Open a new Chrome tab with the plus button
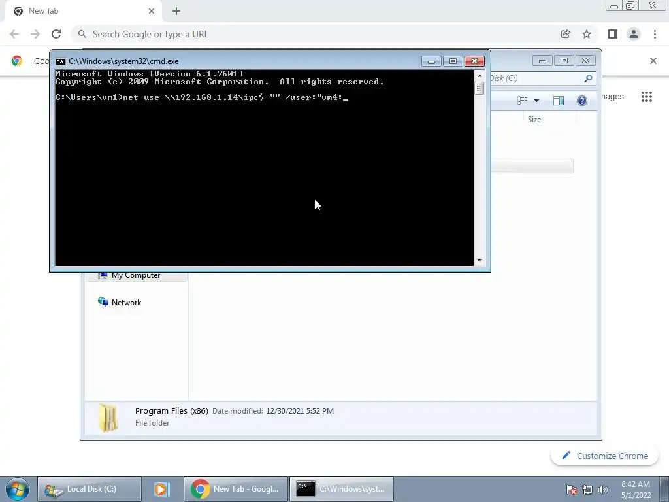The image size is (669, 502). (x=176, y=11)
